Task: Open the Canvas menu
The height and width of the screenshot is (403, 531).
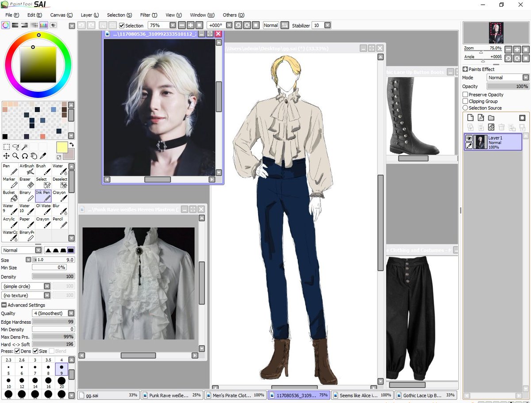Action: pyautogui.click(x=61, y=15)
